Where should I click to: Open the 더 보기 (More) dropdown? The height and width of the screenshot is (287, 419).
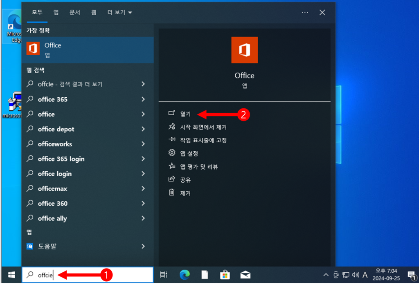[119, 12]
